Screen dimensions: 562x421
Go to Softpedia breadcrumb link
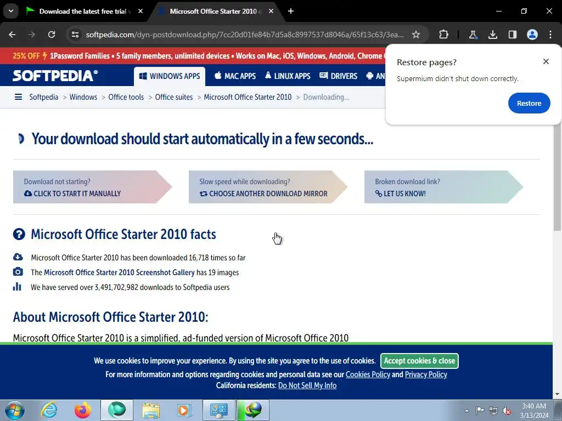click(x=44, y=97)
